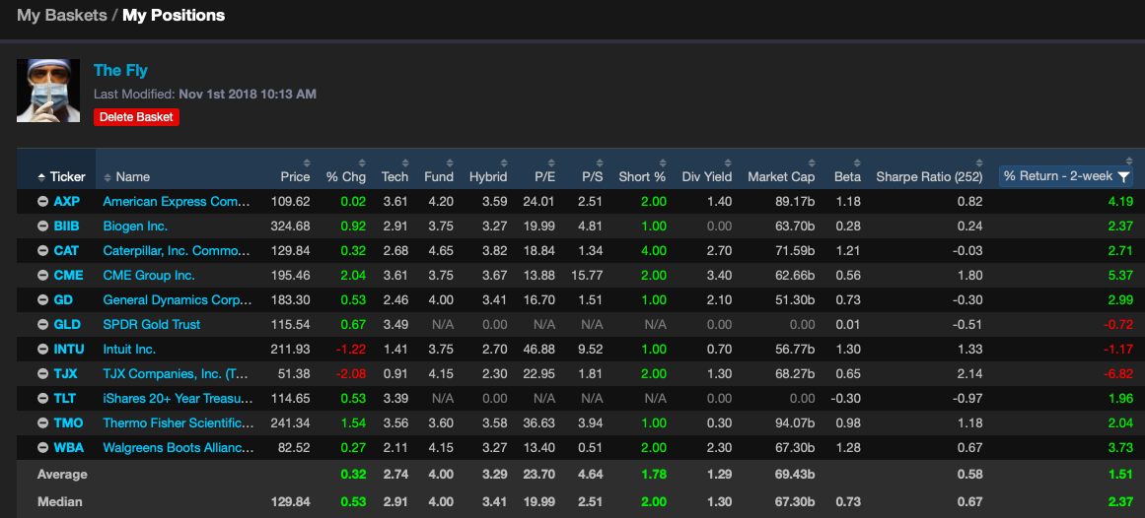The image size is (1145, 518).
Task: Select the Median row label
Action: pos(60,502)
